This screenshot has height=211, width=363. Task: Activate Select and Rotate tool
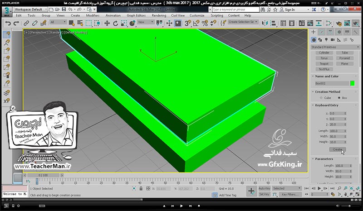(x=116, y=23)
